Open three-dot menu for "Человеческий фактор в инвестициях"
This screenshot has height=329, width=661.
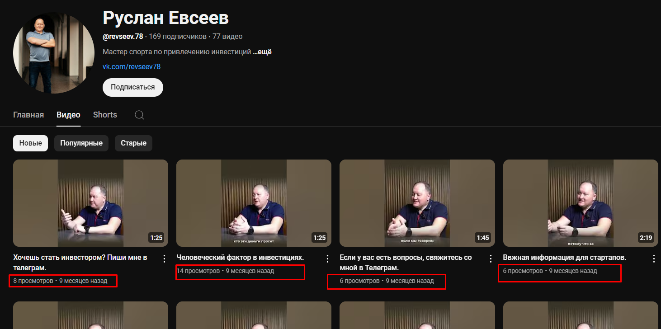point(328,258)
